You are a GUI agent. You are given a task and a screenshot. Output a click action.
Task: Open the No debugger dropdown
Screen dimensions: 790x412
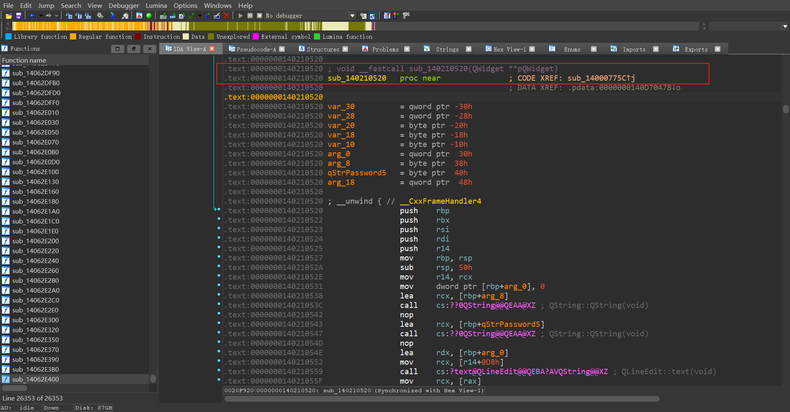352,16
